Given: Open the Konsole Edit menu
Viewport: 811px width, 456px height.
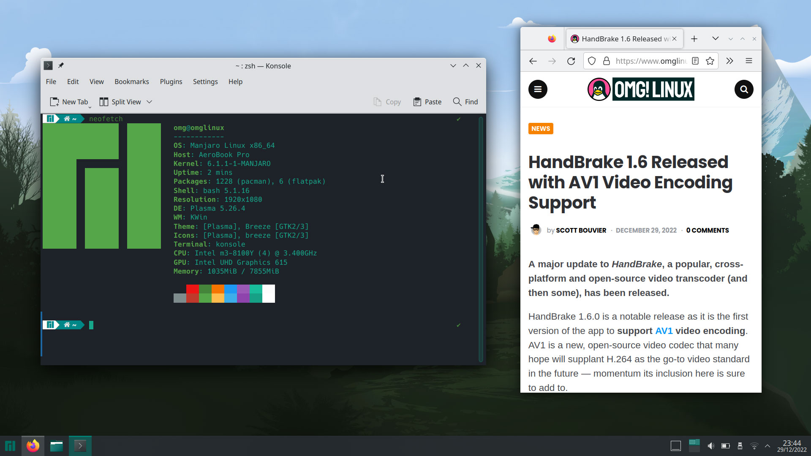Looking at the screenshot, I should pos(72,81).
